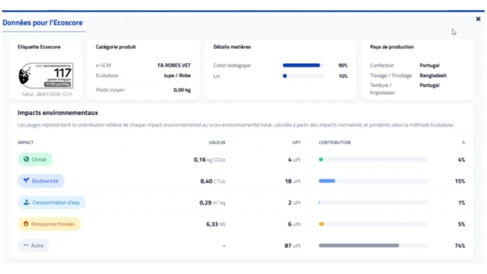
Task: Close the Ecoscore data dialog
Action: pyautogui.click(x=478, y=19)
